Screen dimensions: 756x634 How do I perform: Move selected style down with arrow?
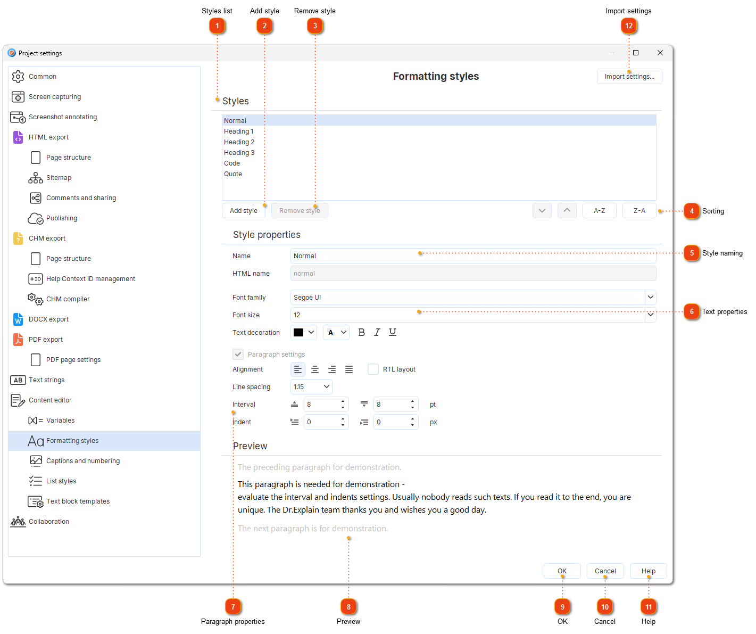click(542, 211)
